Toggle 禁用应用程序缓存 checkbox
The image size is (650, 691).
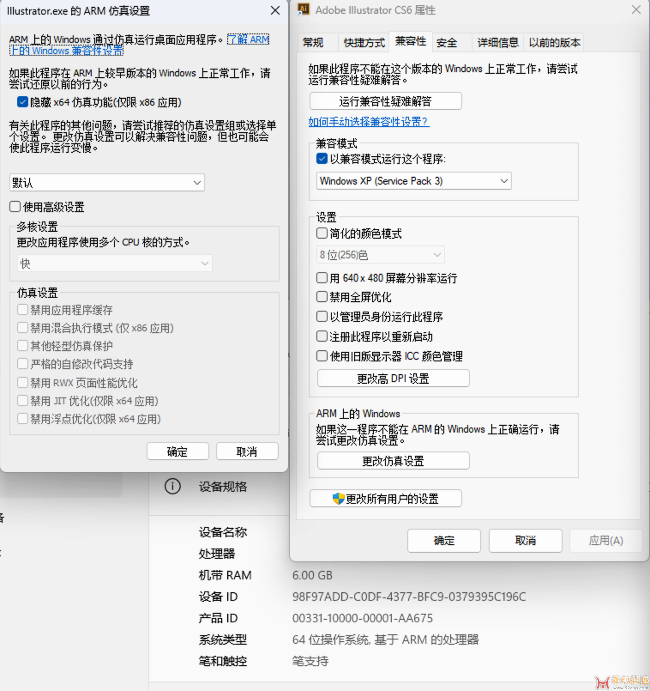[x=23, y=309]
